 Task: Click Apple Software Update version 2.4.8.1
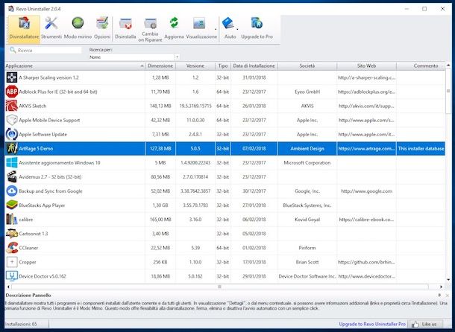point(195,135)
